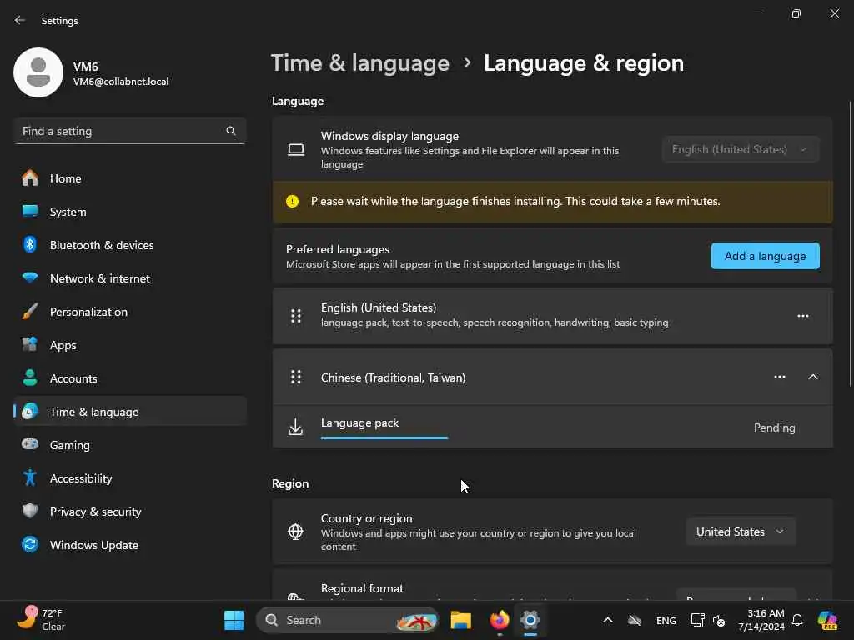The width and height of the screenshot is (854, 640).
Task: Open Copilot preview from the taskbar
Action: 827,620
